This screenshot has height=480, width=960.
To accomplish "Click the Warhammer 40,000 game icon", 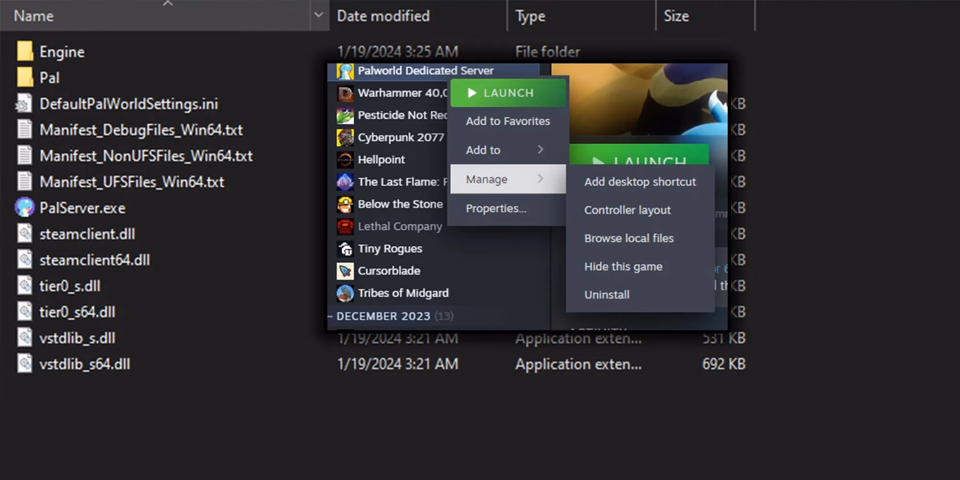I will tap(345, 93).
